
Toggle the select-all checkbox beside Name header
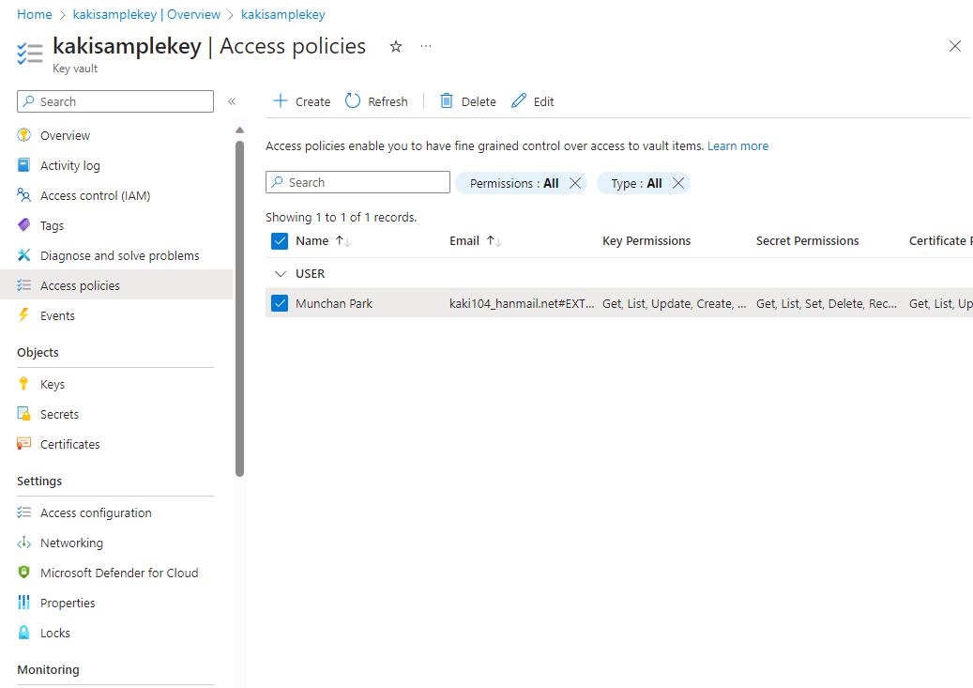click(x=280, y=241)
